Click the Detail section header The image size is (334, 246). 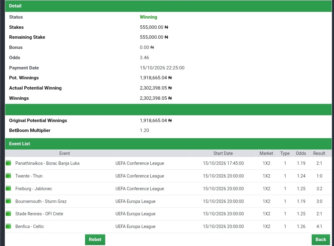click(168, 6)
